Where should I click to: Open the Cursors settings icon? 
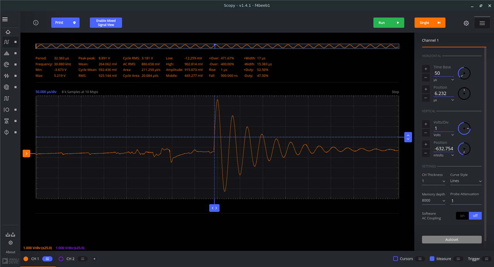click(x=421, y=259)
